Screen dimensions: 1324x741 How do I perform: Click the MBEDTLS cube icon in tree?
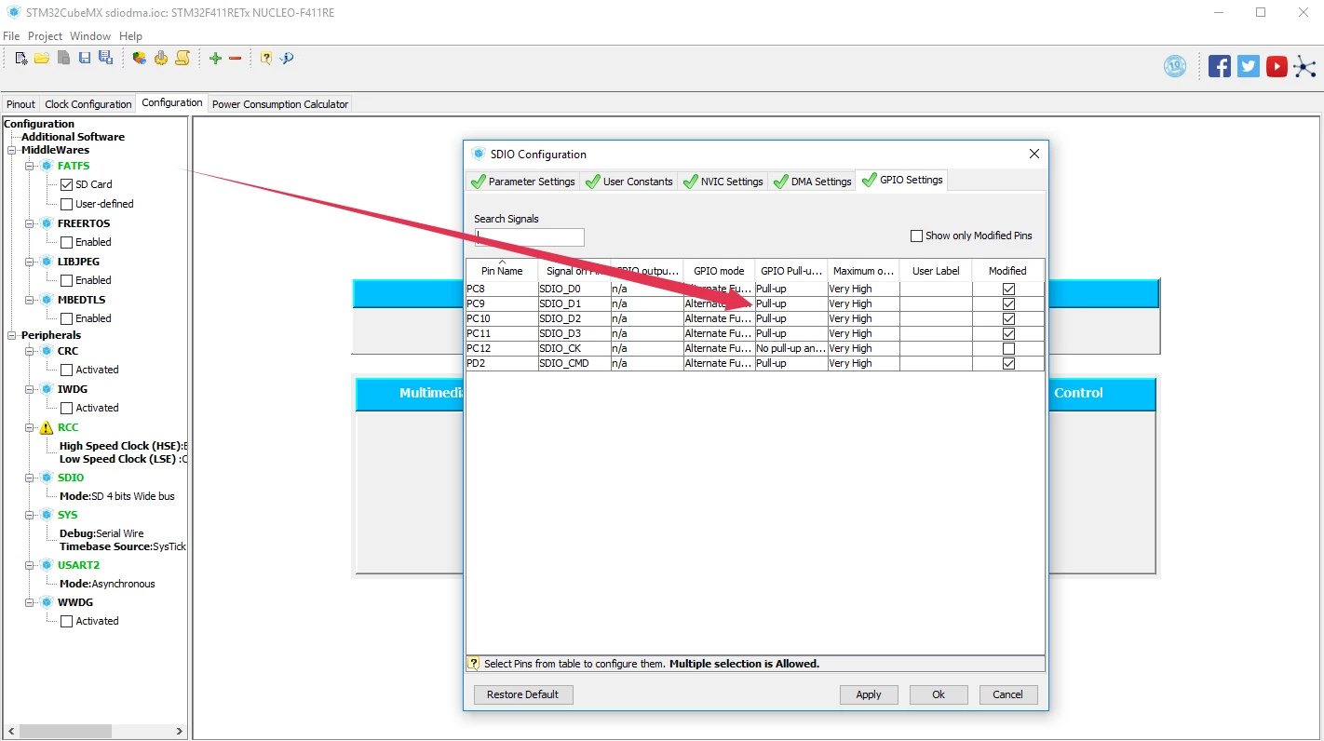coord(47,300)
